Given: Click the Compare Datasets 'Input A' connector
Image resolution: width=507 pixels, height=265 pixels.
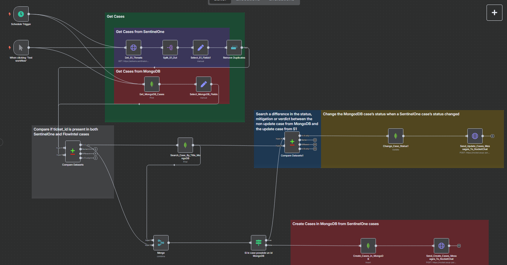Looking at the screenshot, I should tap(64, 148).
